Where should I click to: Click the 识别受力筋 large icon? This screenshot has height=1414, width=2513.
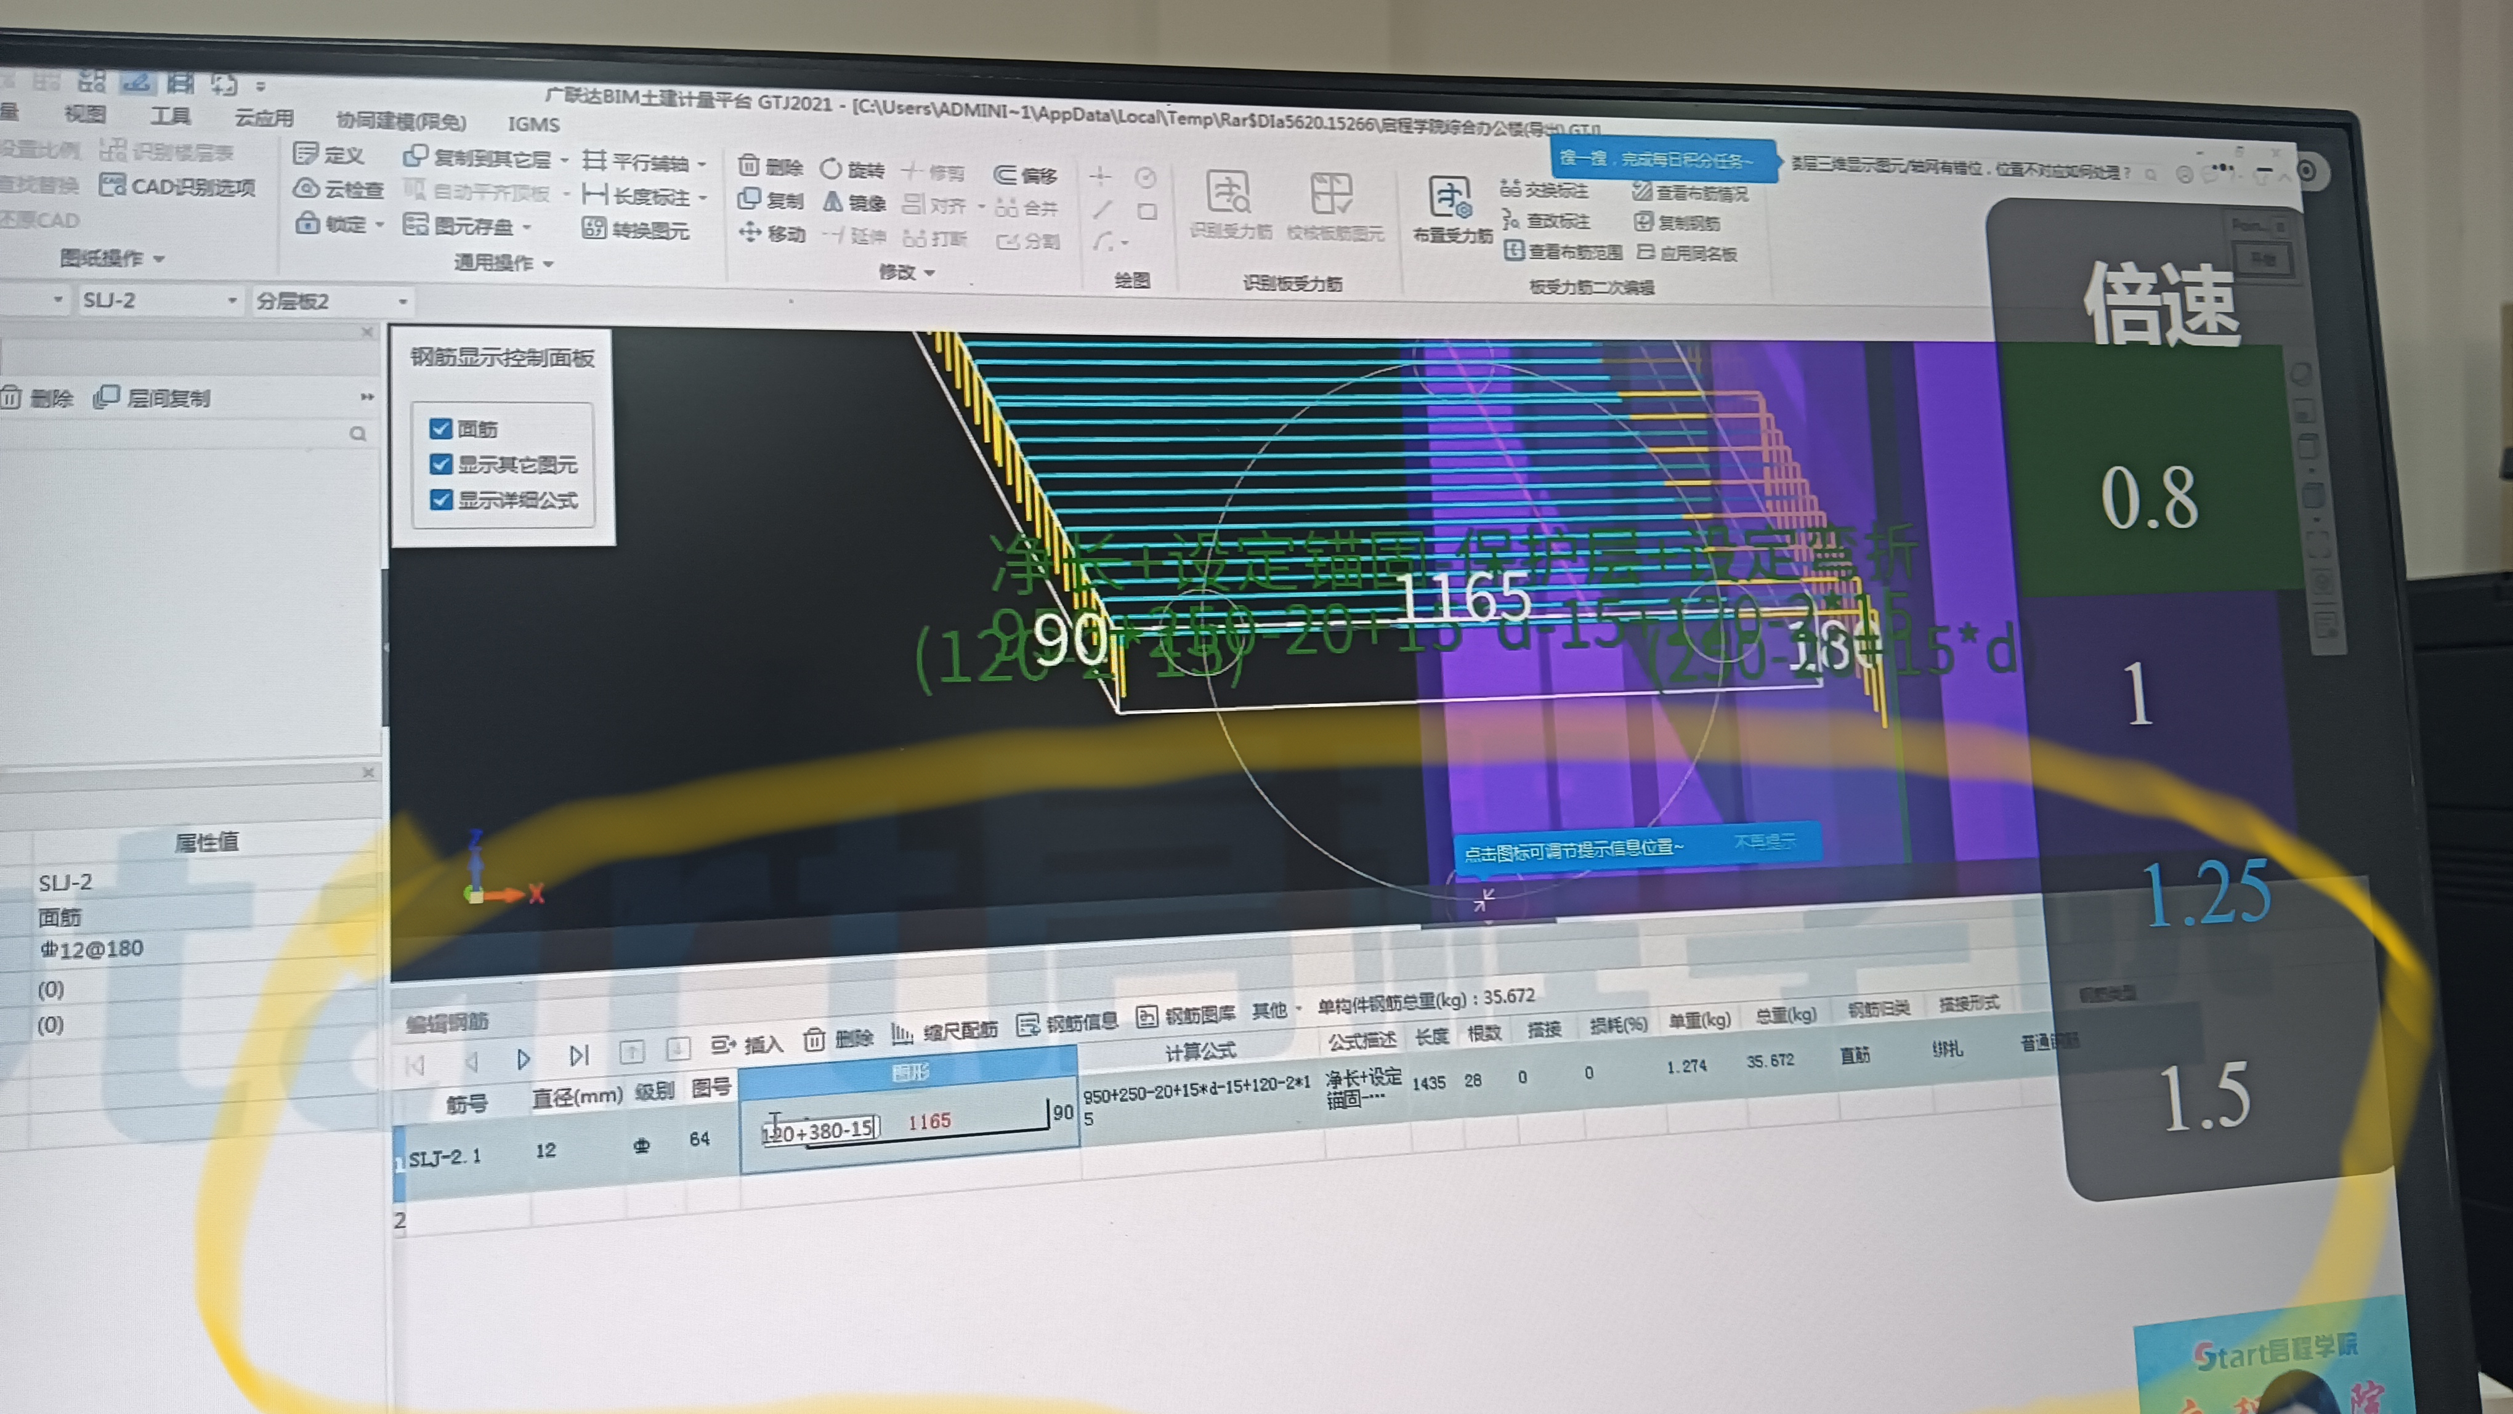point(1229,205)
